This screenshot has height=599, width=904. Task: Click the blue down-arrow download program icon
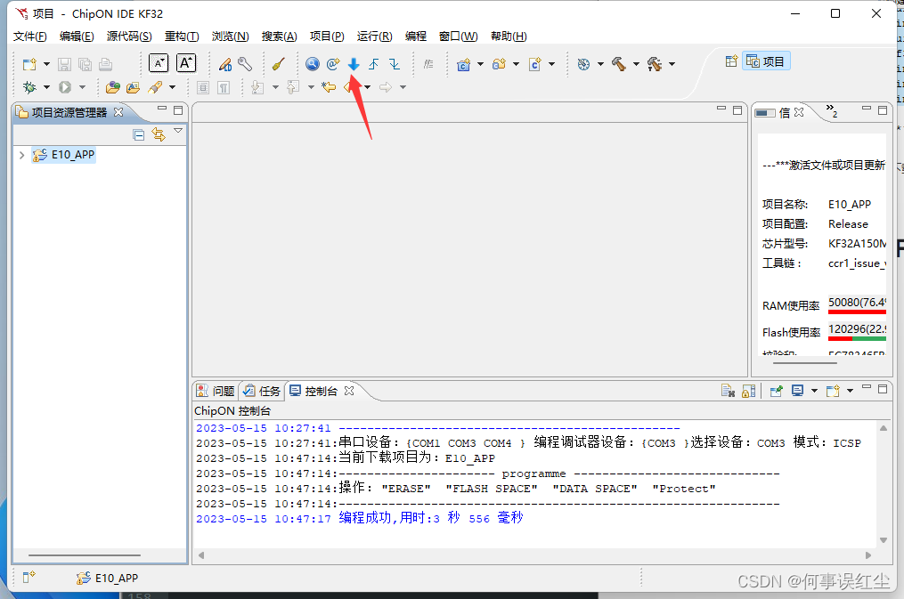pos(354,64)
